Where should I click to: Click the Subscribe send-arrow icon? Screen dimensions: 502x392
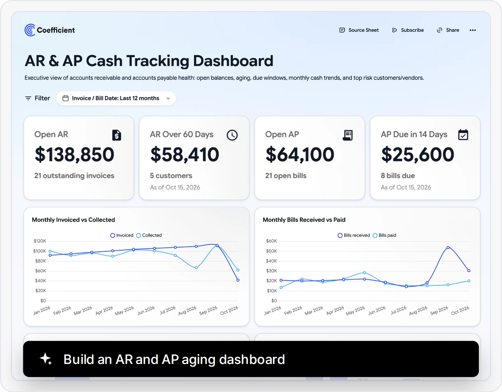point(395,30)
